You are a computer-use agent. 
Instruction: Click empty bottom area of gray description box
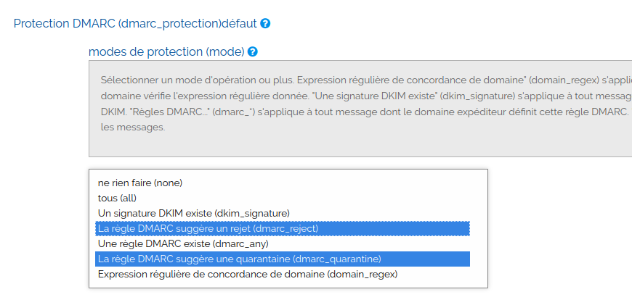pyautogui.click(x=363, y=145)
